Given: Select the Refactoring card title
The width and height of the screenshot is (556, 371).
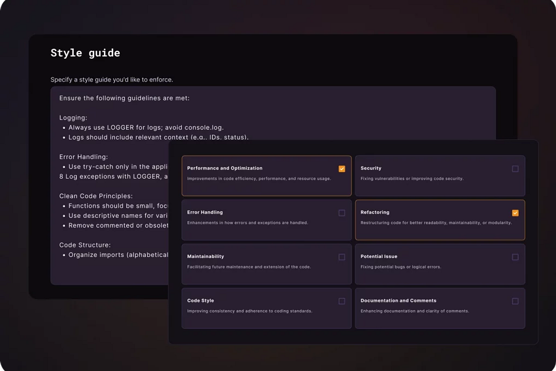Looking at the screenshot, I should click(x=375, y=212).
